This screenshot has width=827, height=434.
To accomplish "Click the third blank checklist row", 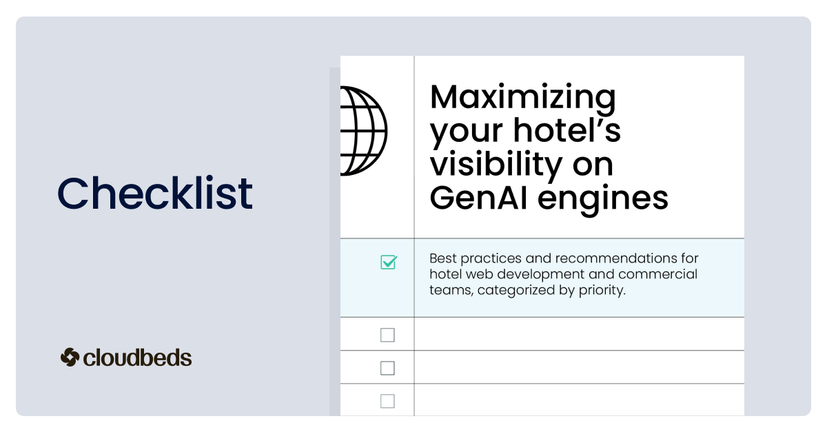I will pyautogui.click(x=579, y=400).
